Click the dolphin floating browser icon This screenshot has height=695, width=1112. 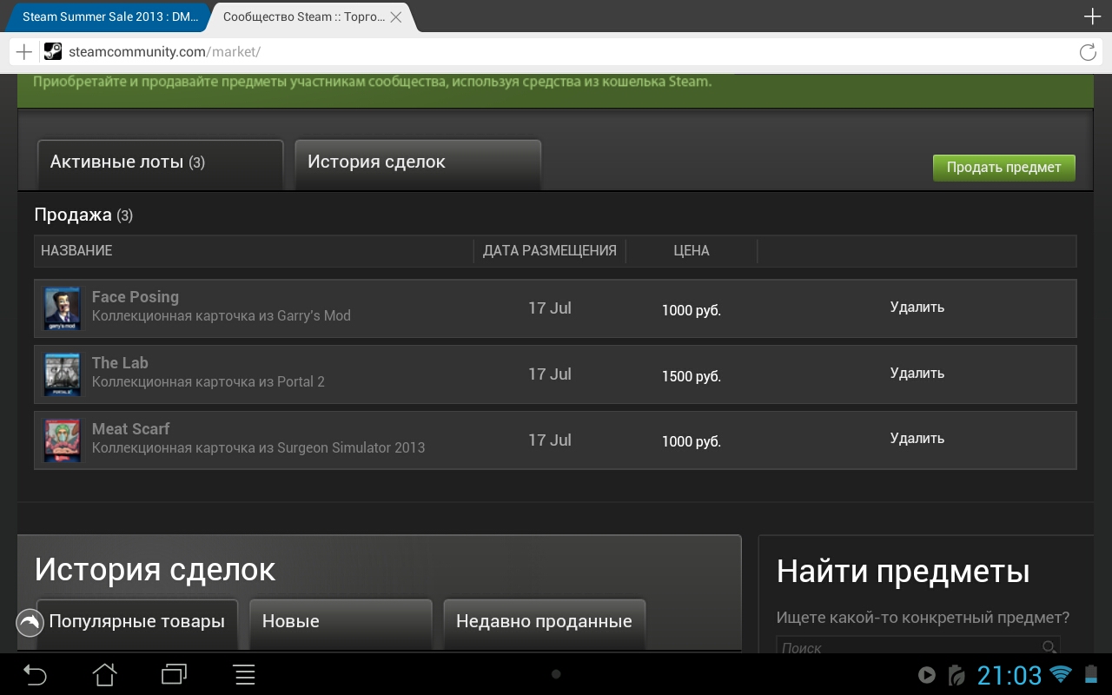click(30, 622)
